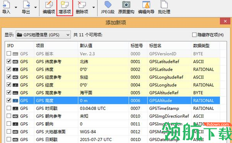Click the rational icon in GPS 朝向 row
This screenshot has height=143, width=232.
(x=15, y=124)
